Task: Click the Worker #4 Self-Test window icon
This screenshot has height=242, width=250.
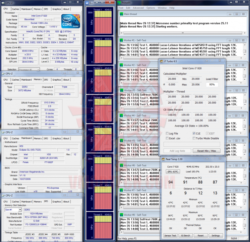Action: 121,115
